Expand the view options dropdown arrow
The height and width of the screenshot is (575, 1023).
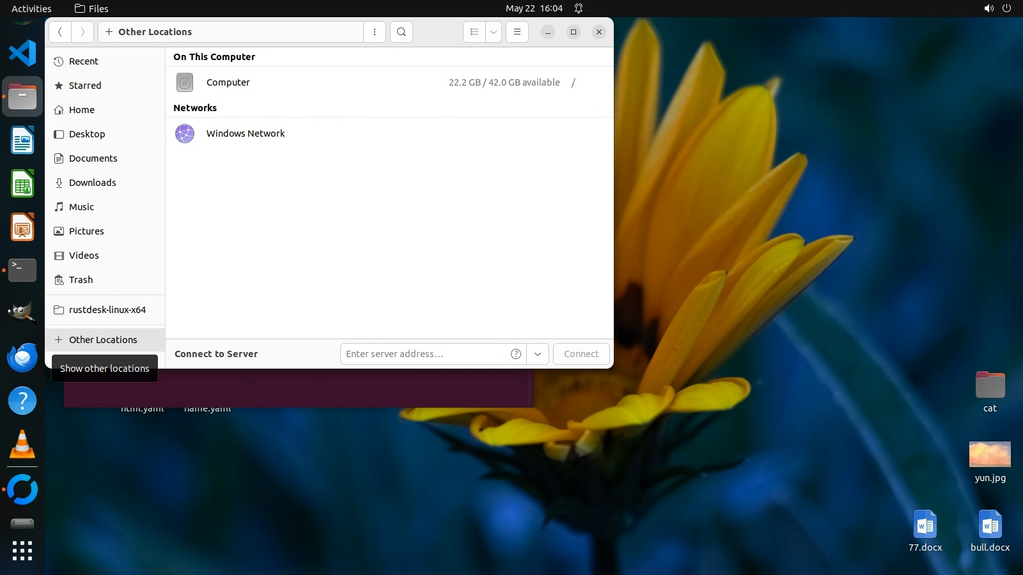coord(494,32)
